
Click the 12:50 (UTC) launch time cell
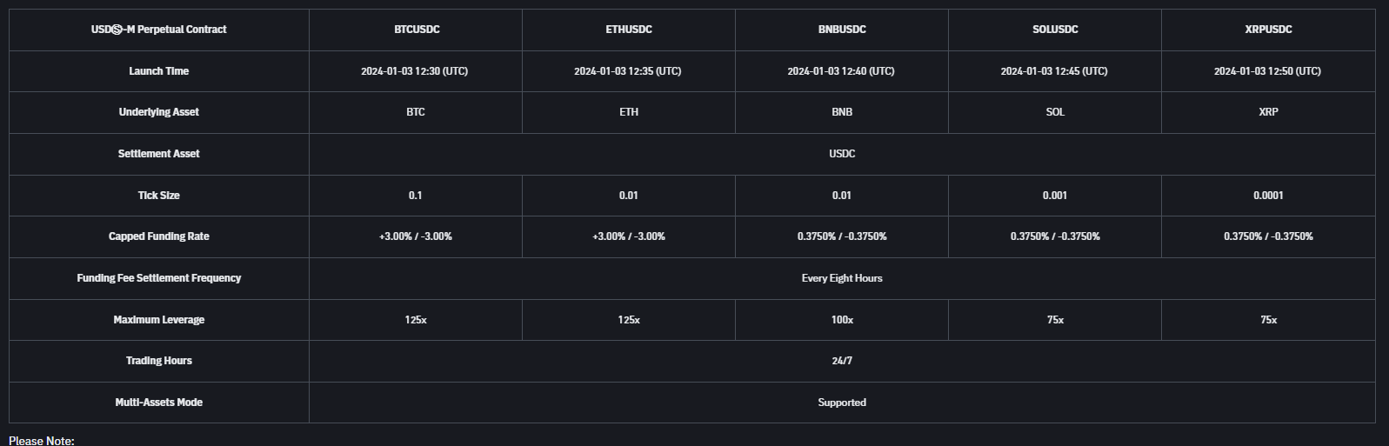click(1267, 71)
